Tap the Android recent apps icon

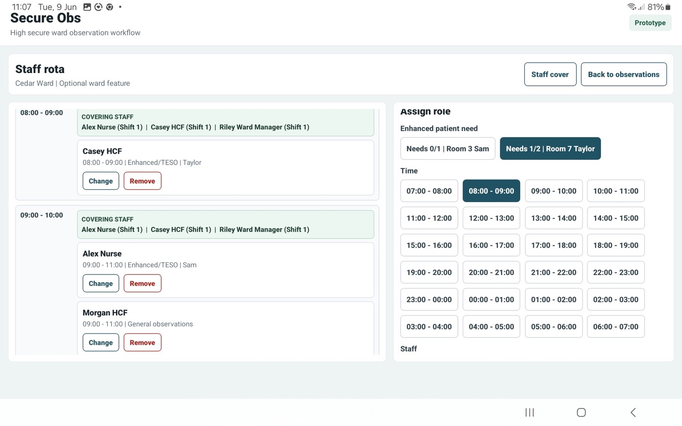[530, 412]
